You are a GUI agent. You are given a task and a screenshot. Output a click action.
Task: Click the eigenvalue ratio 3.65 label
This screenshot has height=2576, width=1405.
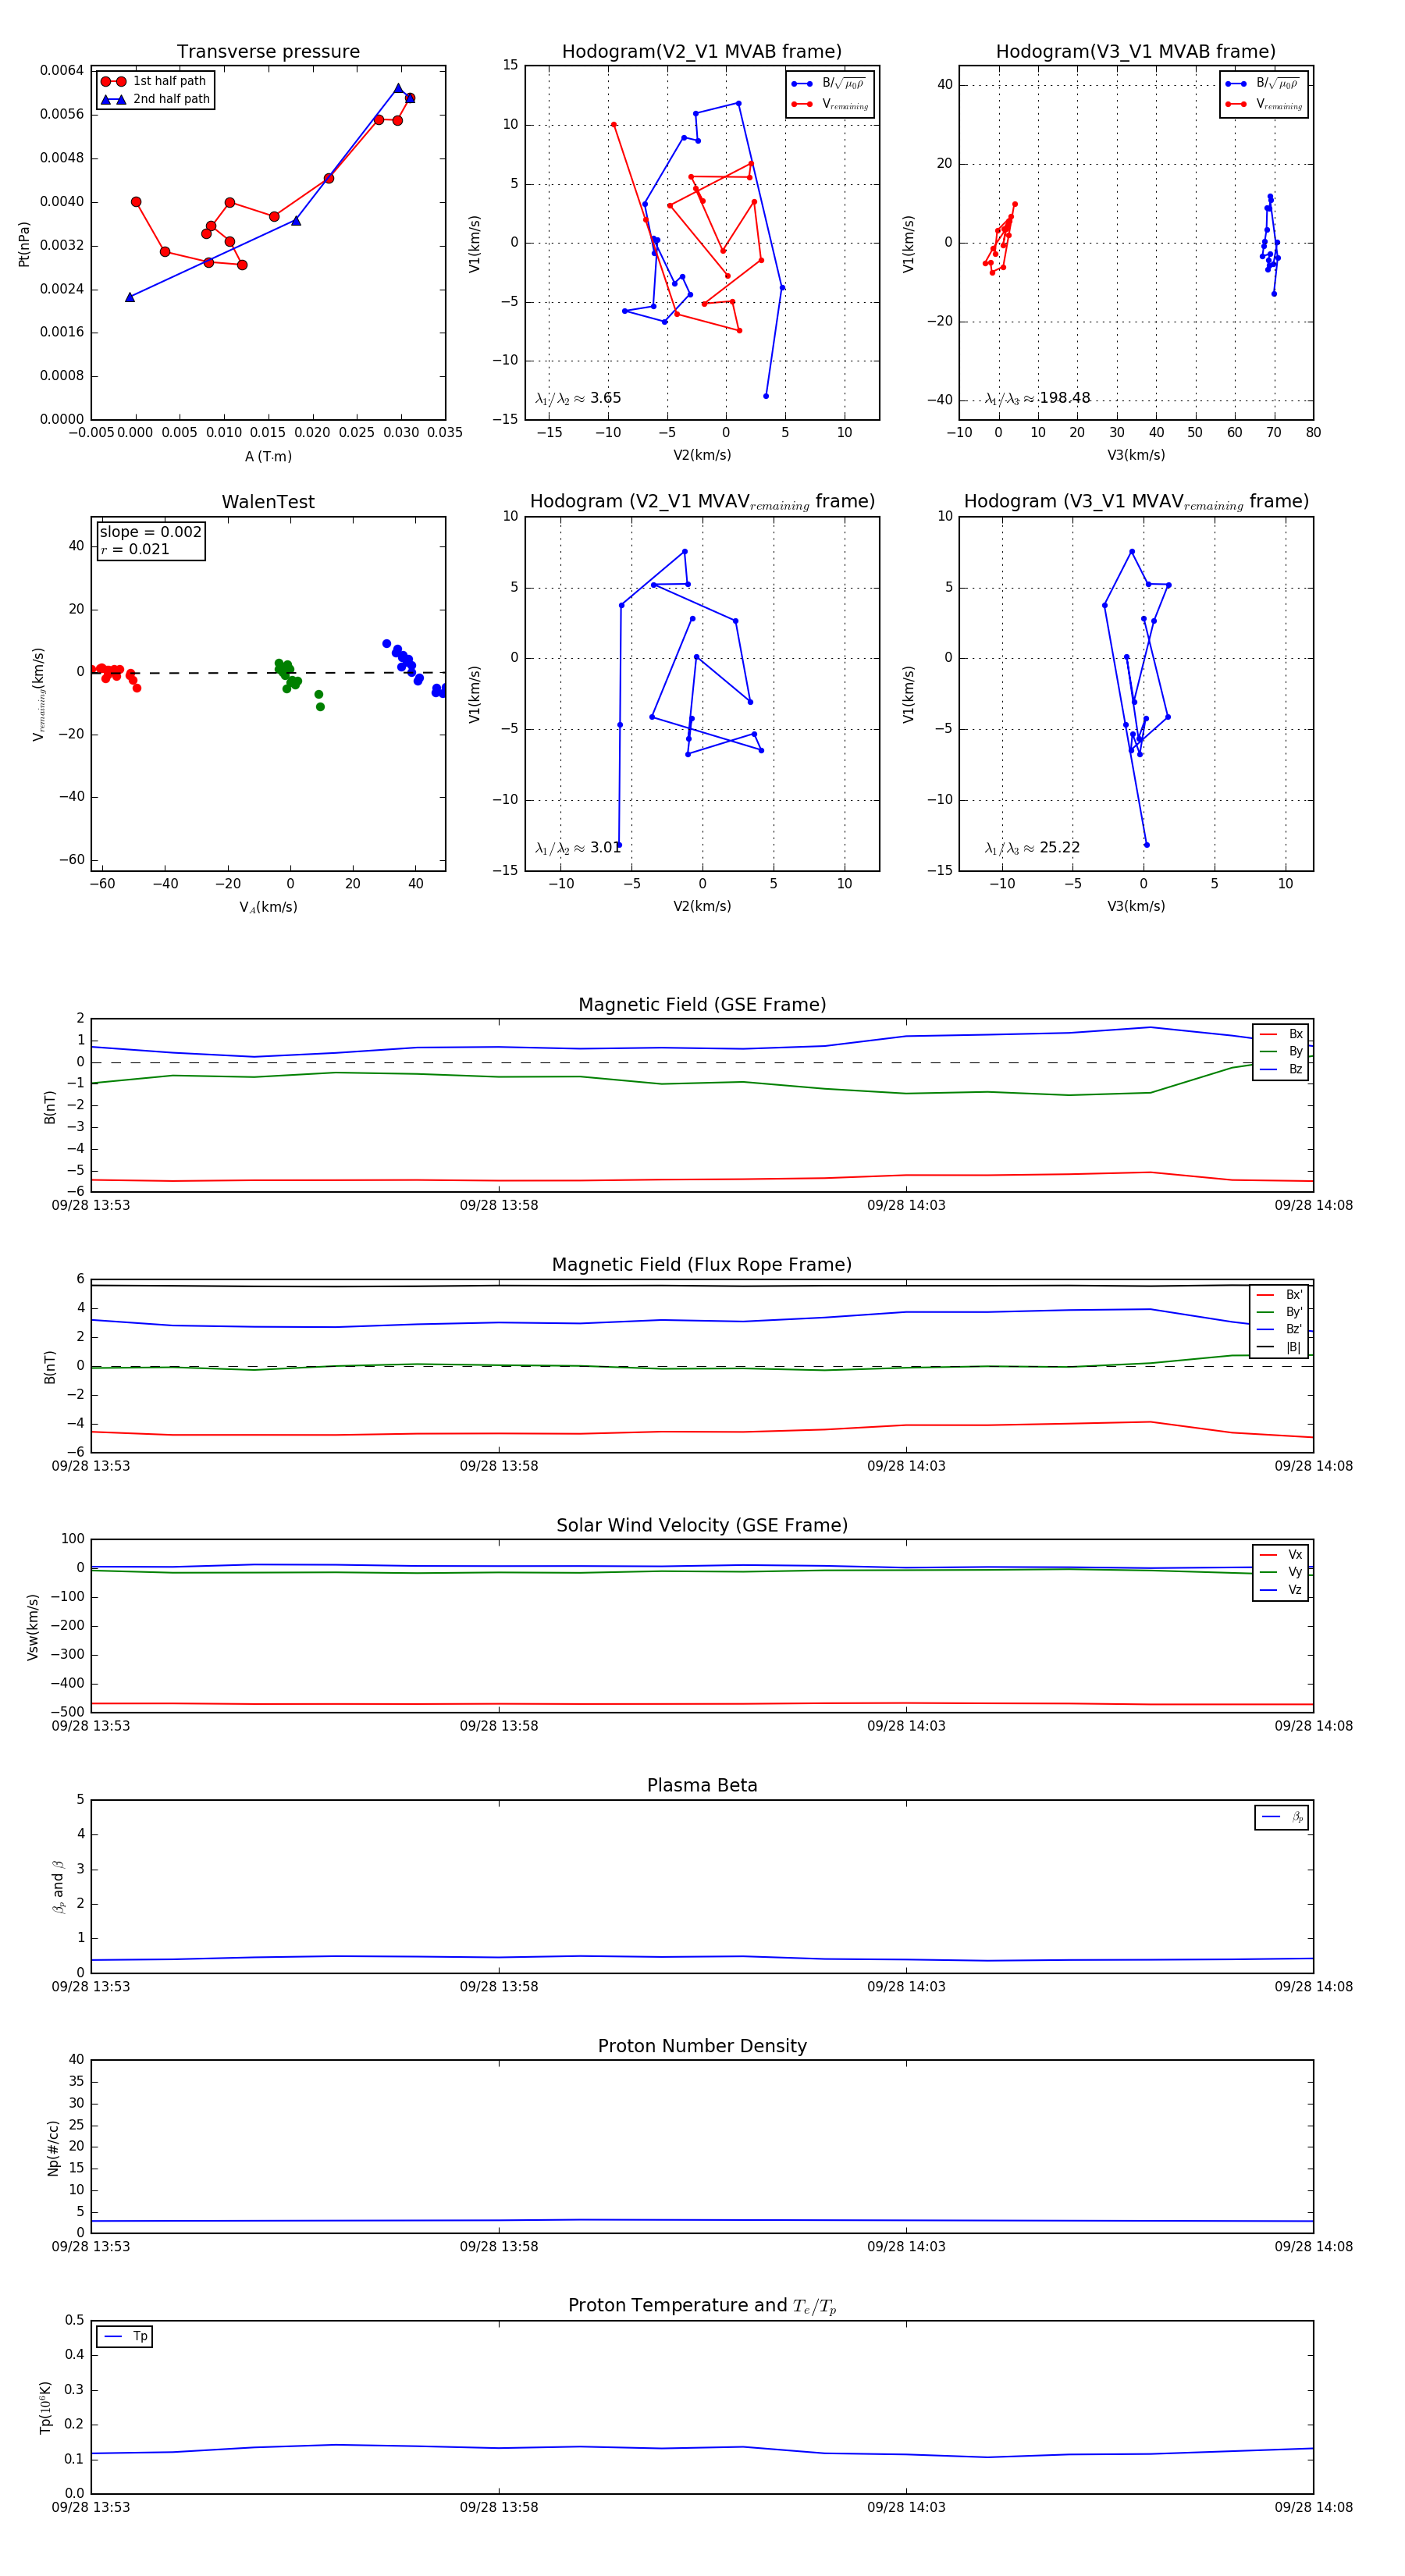(x=578, y=398)
